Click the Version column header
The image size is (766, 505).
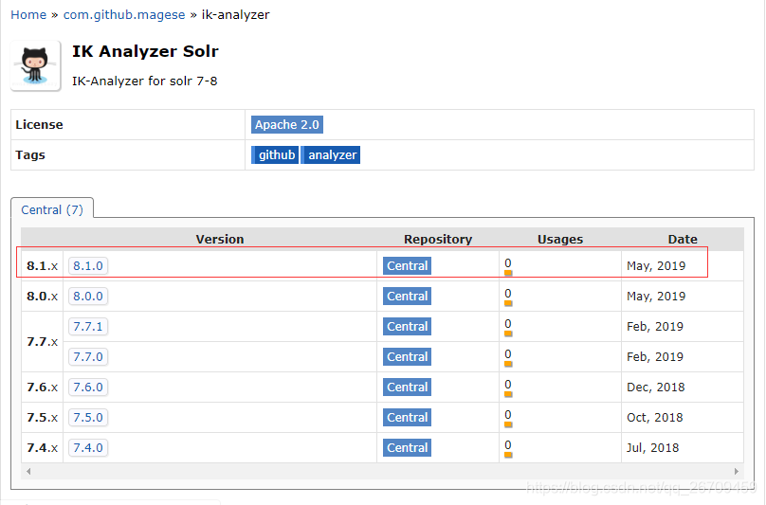220,240
